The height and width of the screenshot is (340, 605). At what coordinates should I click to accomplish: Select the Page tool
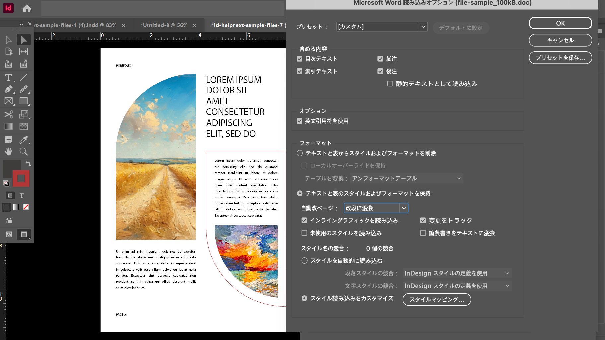9,52
